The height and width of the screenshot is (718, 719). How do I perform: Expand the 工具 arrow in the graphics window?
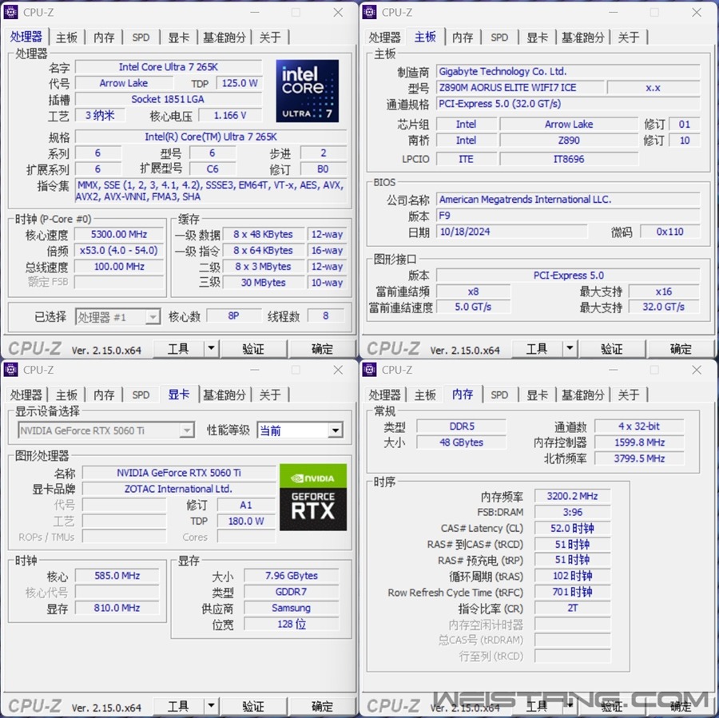[x=211, y=706]
